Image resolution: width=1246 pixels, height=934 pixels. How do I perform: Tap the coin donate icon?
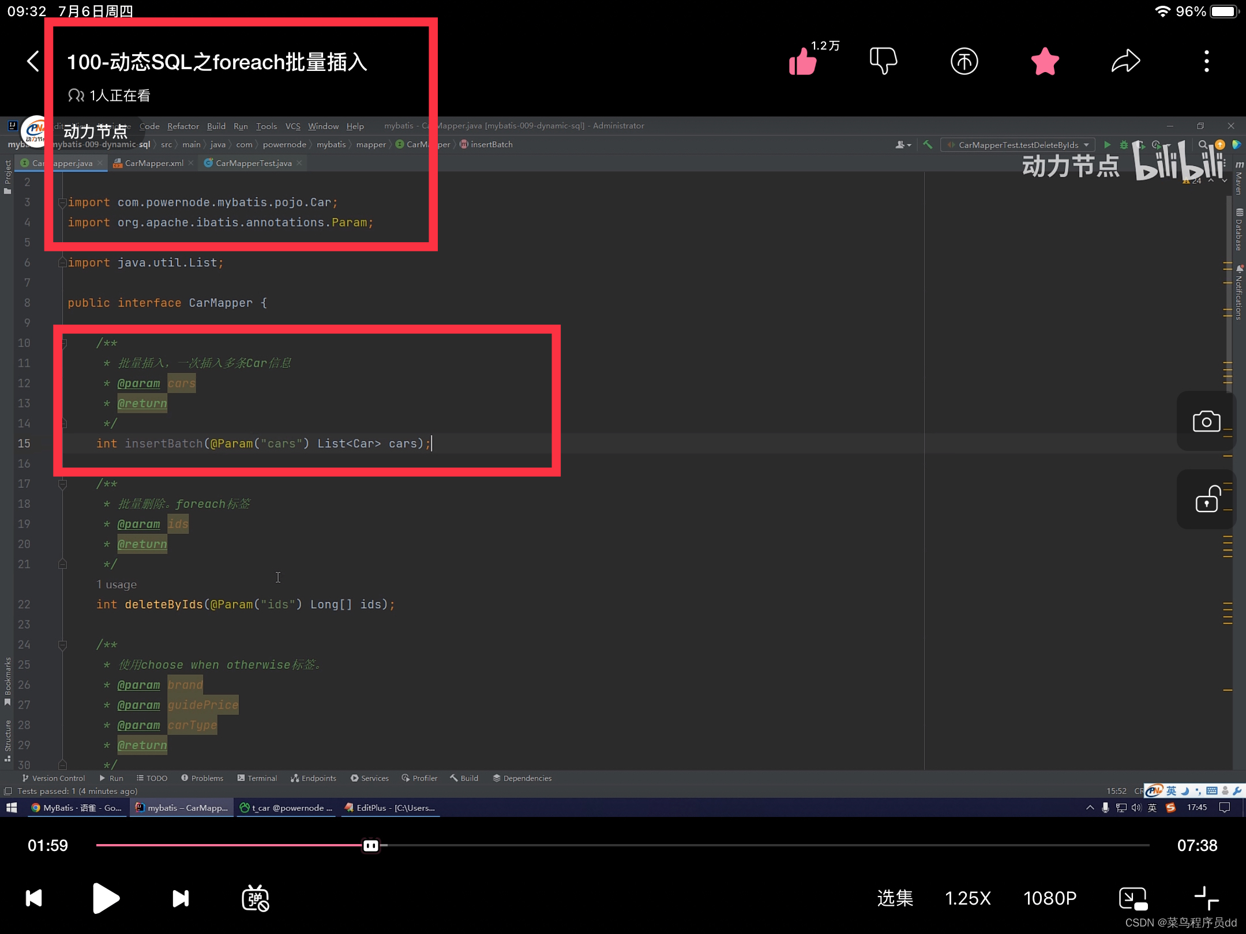(x=964, y=61)
